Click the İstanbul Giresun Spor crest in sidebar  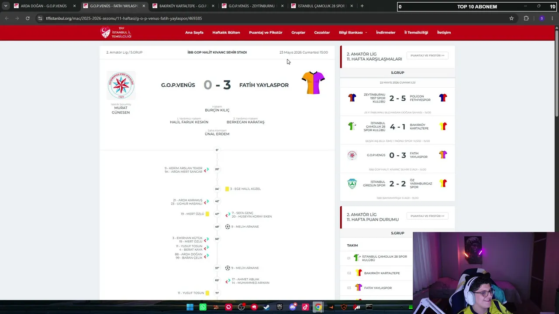coord(352,184)
